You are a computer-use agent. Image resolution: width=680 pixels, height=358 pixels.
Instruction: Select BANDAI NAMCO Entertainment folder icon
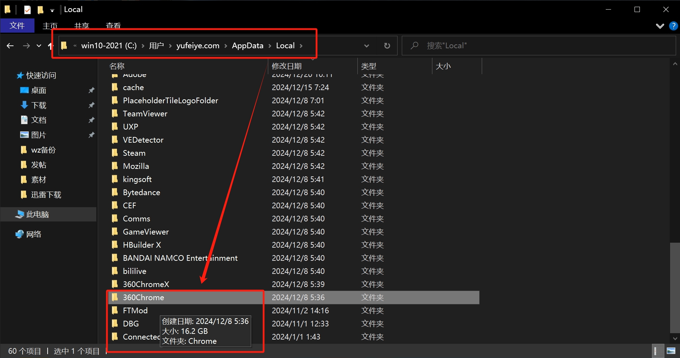(114, 258)
